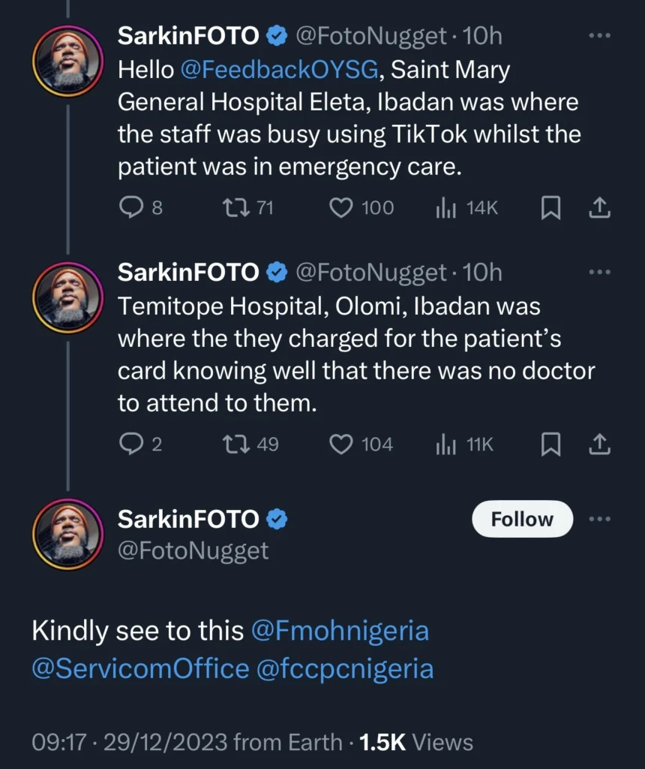Bookmark the Saint Mary hospital tweet

click(x=551, y=208)
